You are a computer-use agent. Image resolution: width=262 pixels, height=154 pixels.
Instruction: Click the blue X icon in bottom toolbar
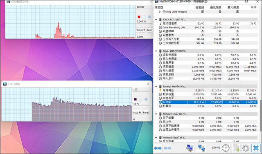point(256,148)
